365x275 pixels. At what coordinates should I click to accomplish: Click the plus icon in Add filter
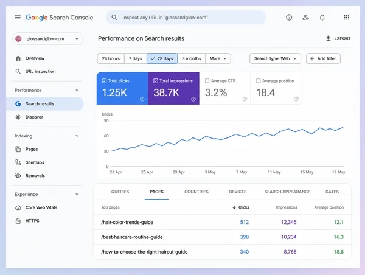coord(312,58)
